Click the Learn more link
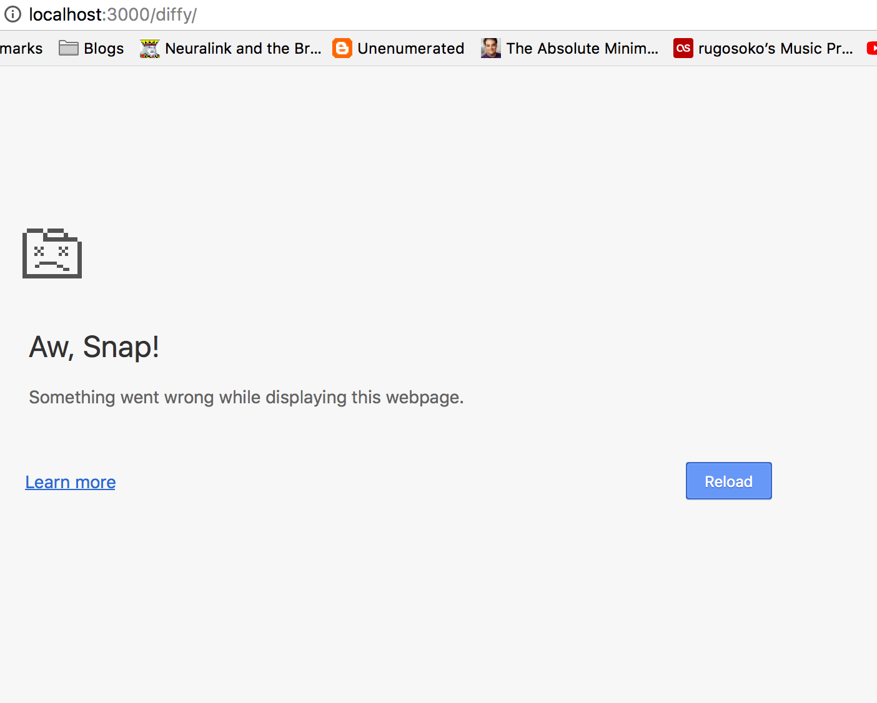This screenshot has width=877, height=703. click(x=71, y=482)
